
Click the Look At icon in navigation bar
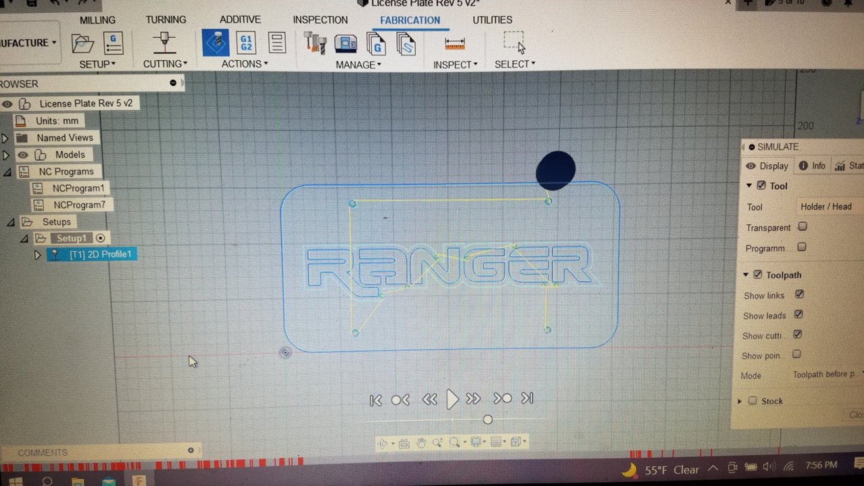(404, 443)
